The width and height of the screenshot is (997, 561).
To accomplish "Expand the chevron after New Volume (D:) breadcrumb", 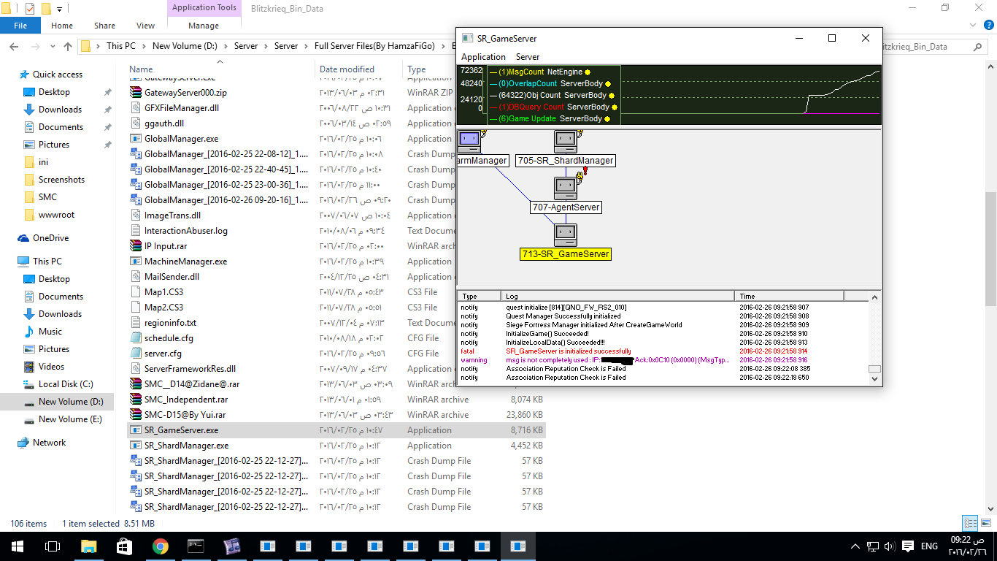I will click(226, 46).
